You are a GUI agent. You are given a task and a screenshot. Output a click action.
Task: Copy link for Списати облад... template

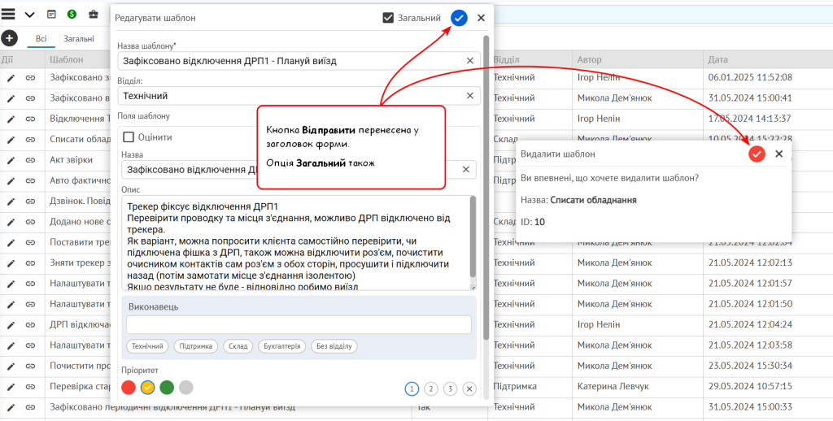pos(30,140)
